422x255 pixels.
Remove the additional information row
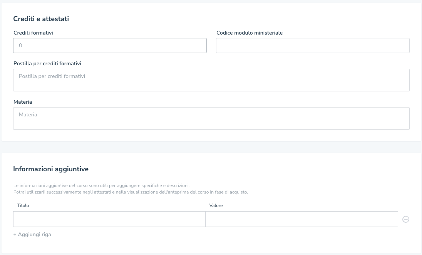405,219
